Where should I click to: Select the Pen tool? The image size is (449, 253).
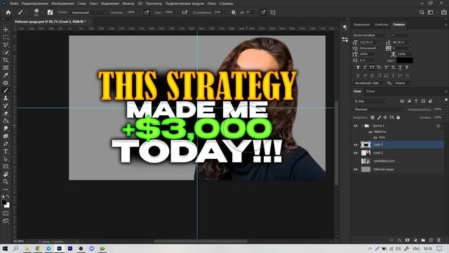coord(6,143)
